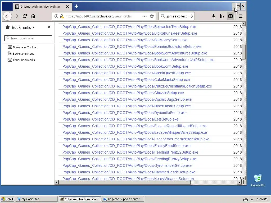271x203 pixels.
Task: Switch to My Computer in taskbar
Action: 37,199
